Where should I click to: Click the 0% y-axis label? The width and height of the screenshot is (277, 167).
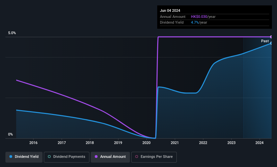(10, 135)
